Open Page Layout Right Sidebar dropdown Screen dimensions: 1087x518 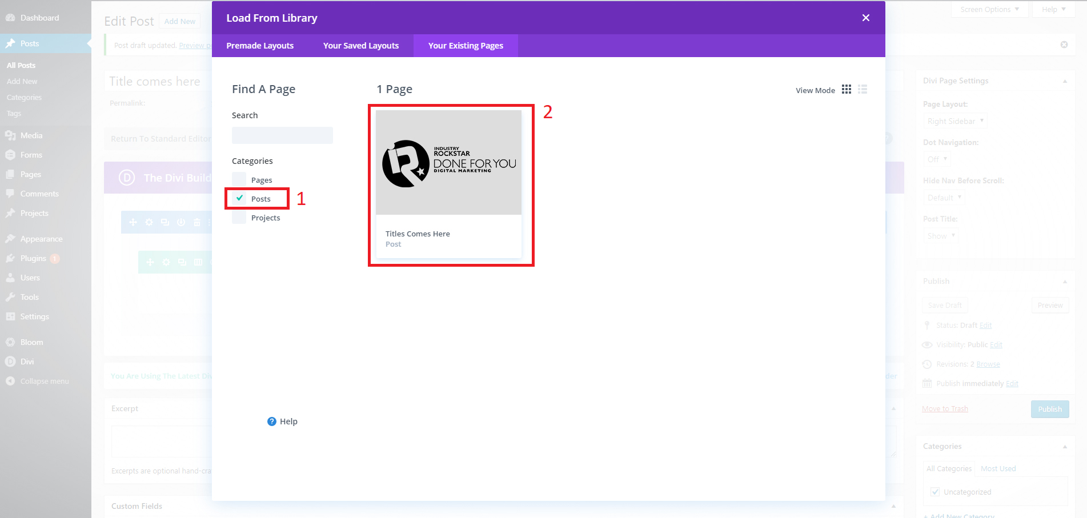pyautogui.click(x=955, y=121)
